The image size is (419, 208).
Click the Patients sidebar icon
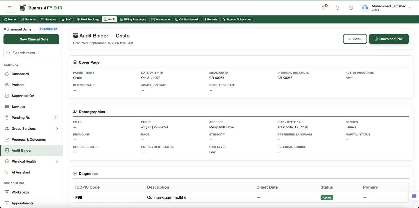[x=7, y=85]
